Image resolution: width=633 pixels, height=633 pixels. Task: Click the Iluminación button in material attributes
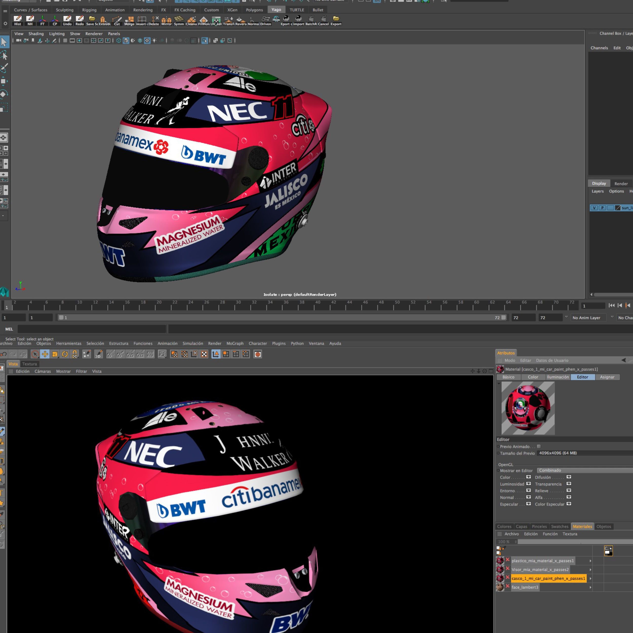pos(558,377)
